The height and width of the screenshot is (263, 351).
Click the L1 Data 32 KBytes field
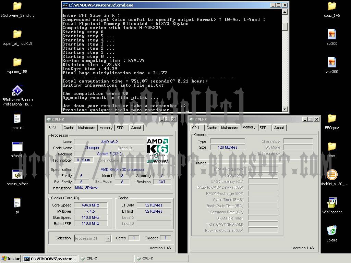(x=154, y=205)
